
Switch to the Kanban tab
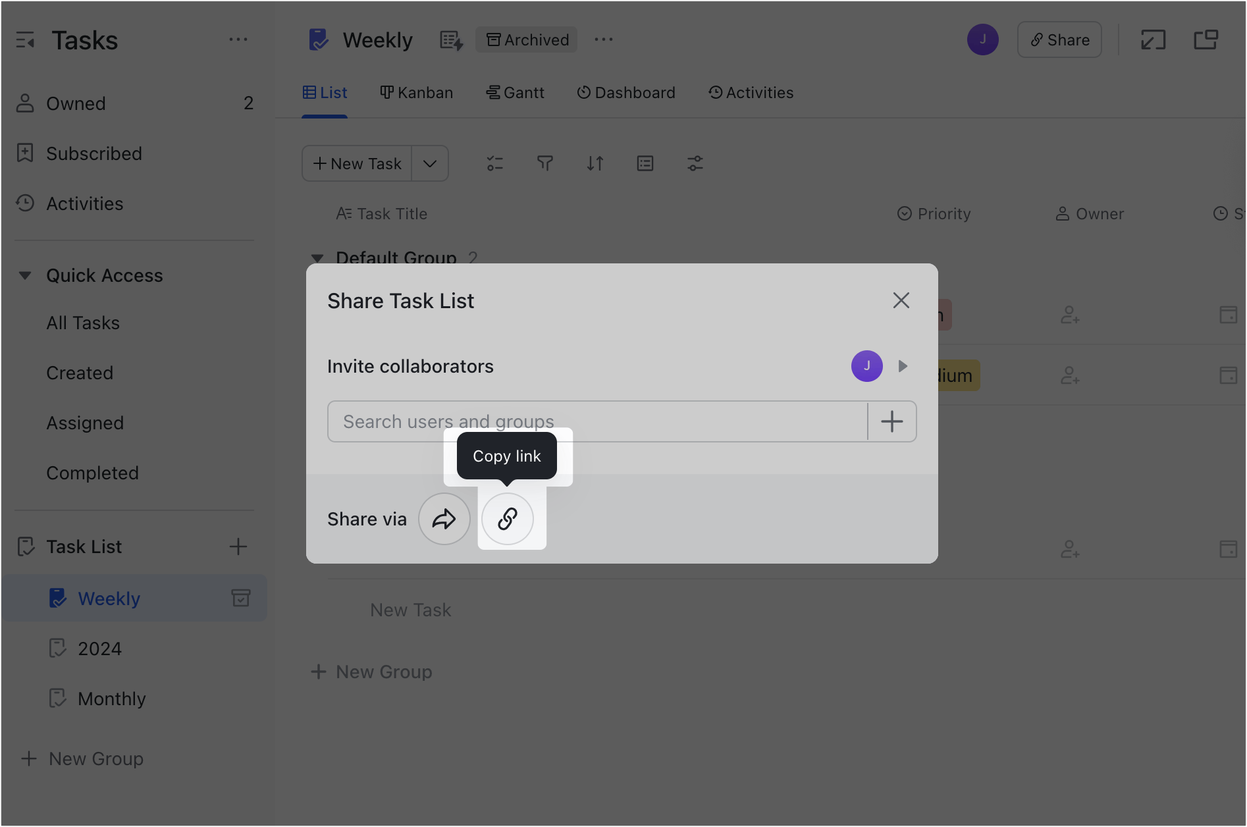click(416, 93)
